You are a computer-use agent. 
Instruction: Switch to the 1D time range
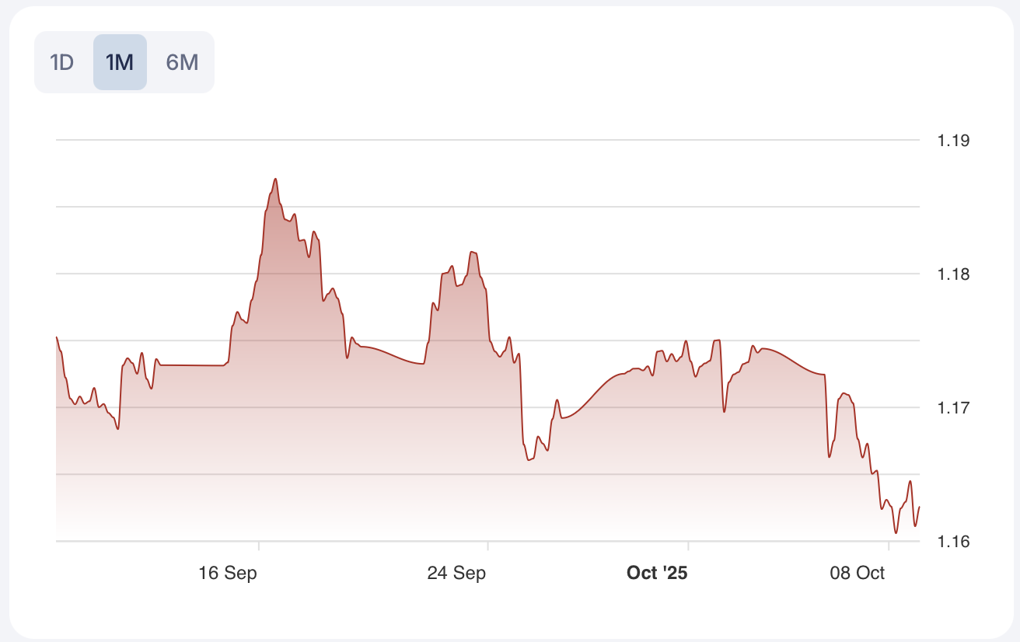[61, 62]
